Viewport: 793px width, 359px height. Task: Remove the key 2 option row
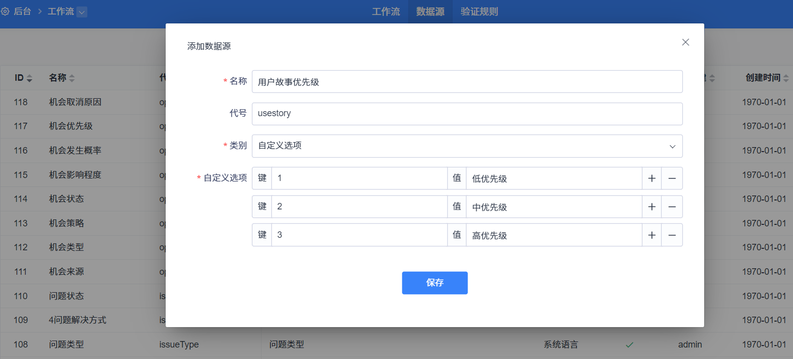pyautogui.click(x=672, y=207)
